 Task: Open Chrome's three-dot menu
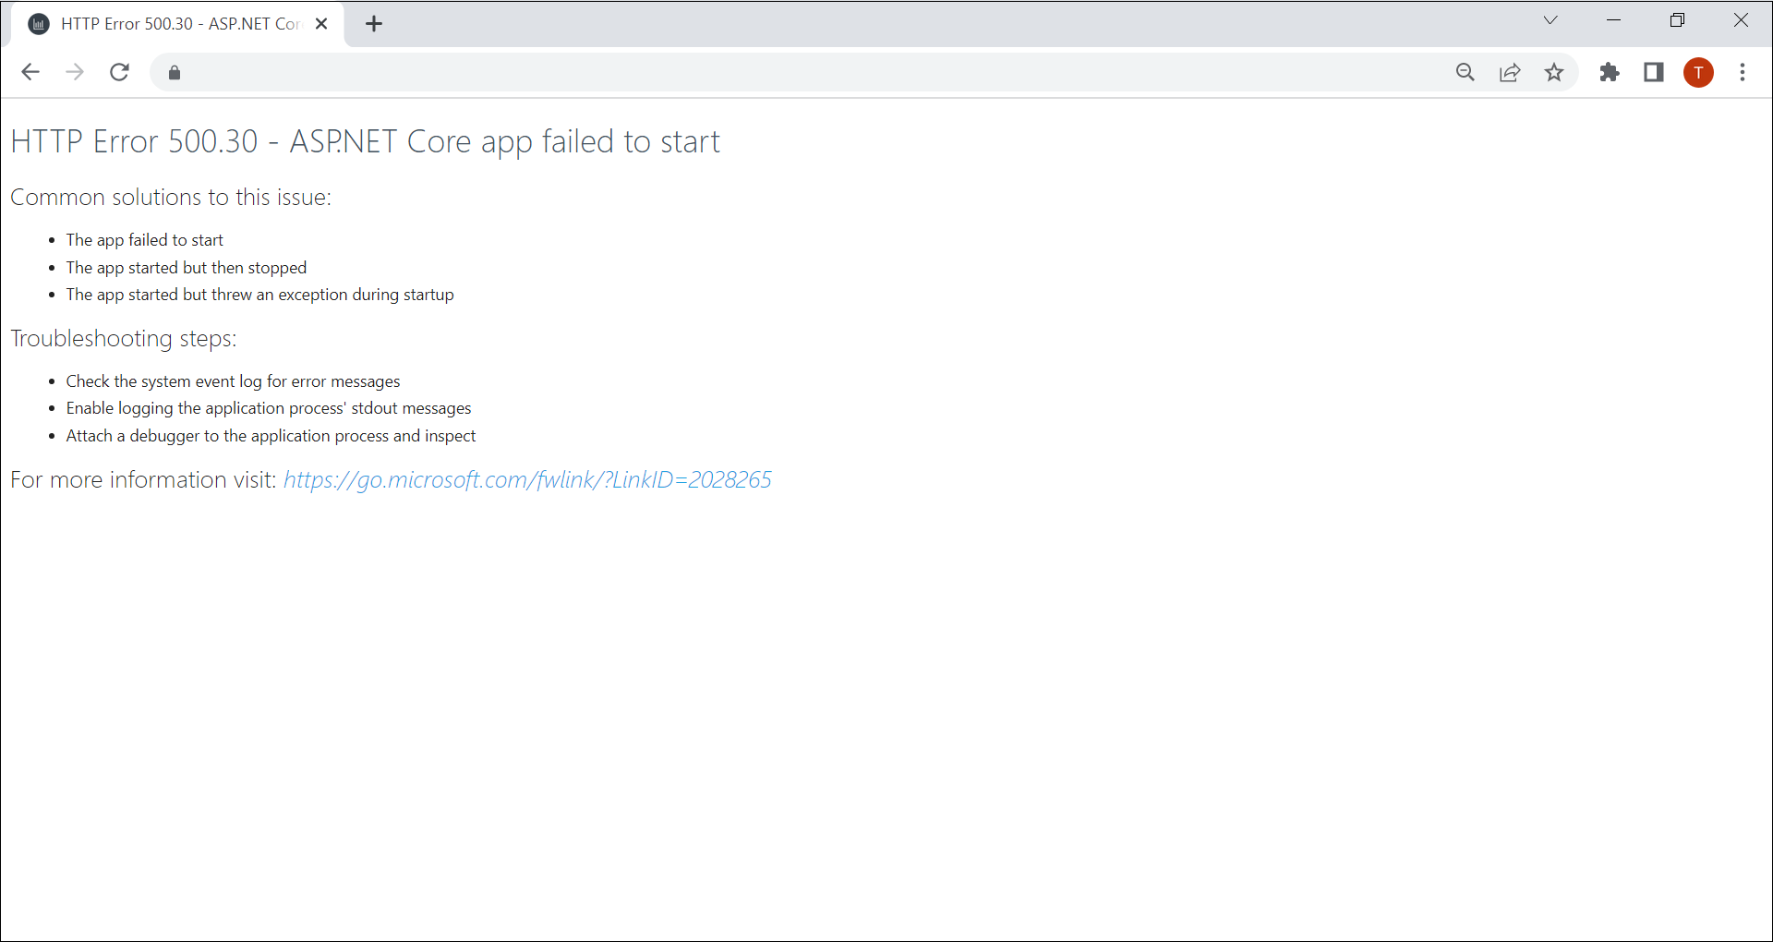point(1743,72)
